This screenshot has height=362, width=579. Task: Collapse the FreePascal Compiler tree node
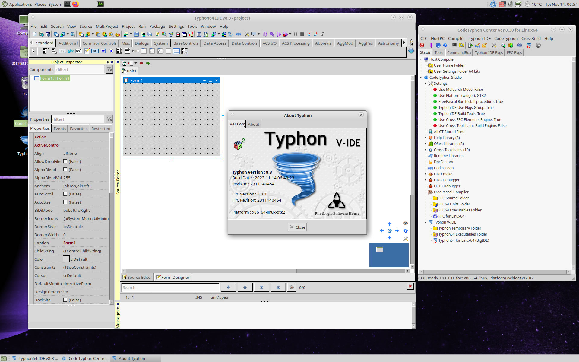coord(426,192)
